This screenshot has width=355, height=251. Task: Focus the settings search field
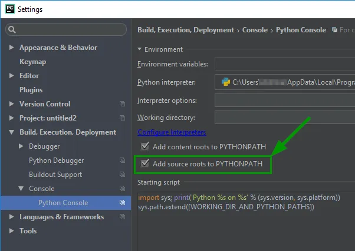coord(70,29)
